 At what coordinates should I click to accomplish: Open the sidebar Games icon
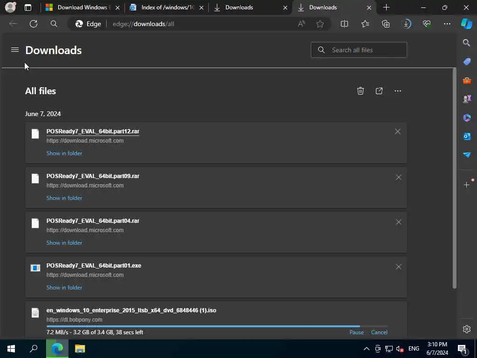point(467,99)
